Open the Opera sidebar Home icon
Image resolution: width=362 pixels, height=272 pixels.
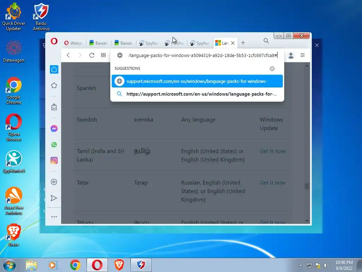click(x=54, y=69)
